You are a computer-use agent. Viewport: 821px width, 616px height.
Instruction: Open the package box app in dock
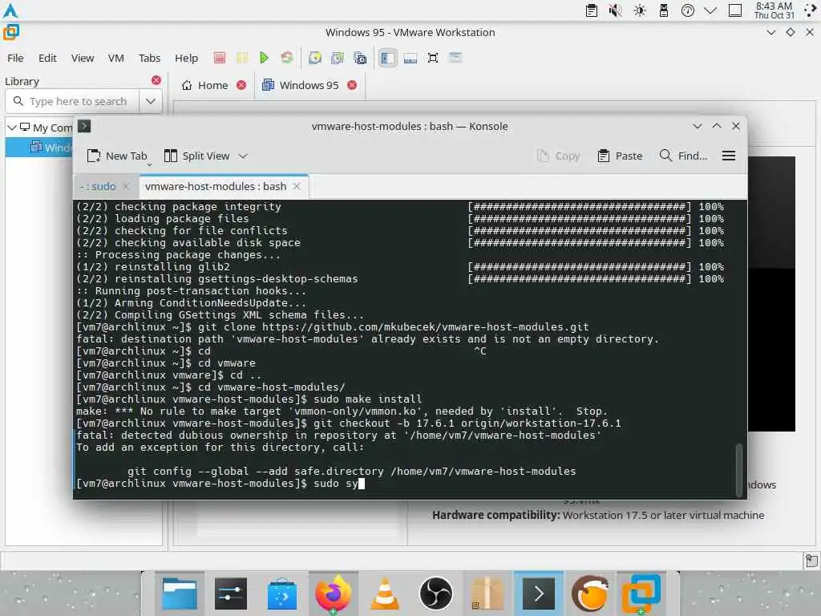tap(487, 594)
